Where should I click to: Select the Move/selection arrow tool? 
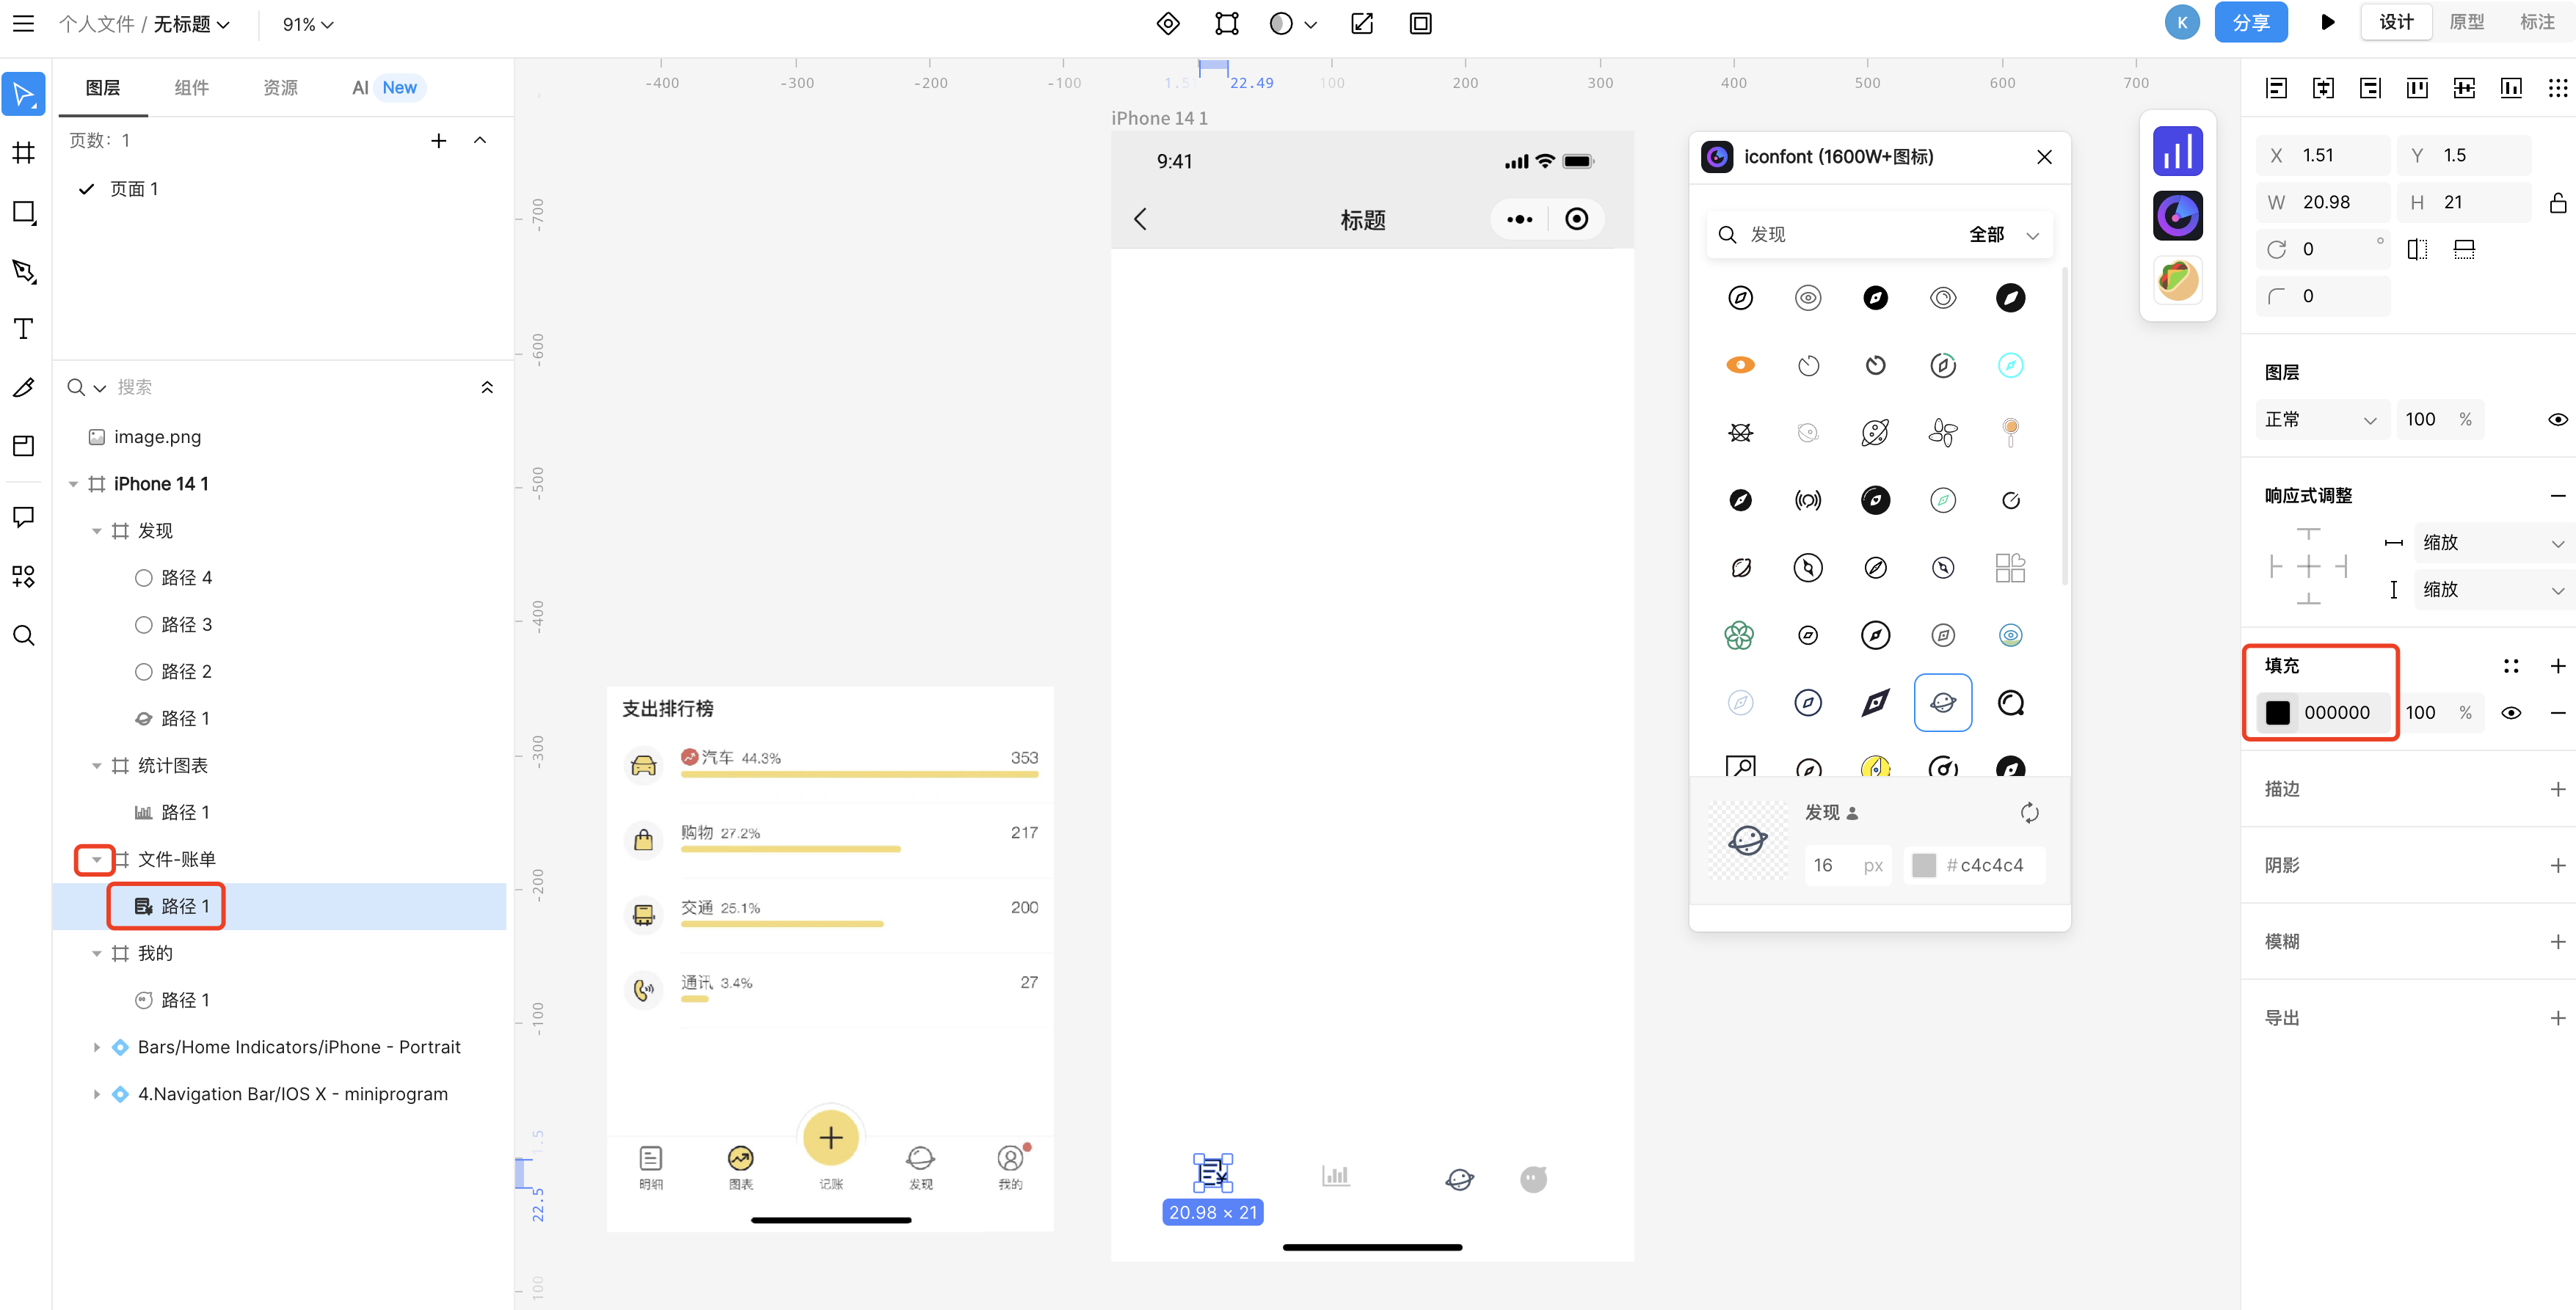point(24,94)
